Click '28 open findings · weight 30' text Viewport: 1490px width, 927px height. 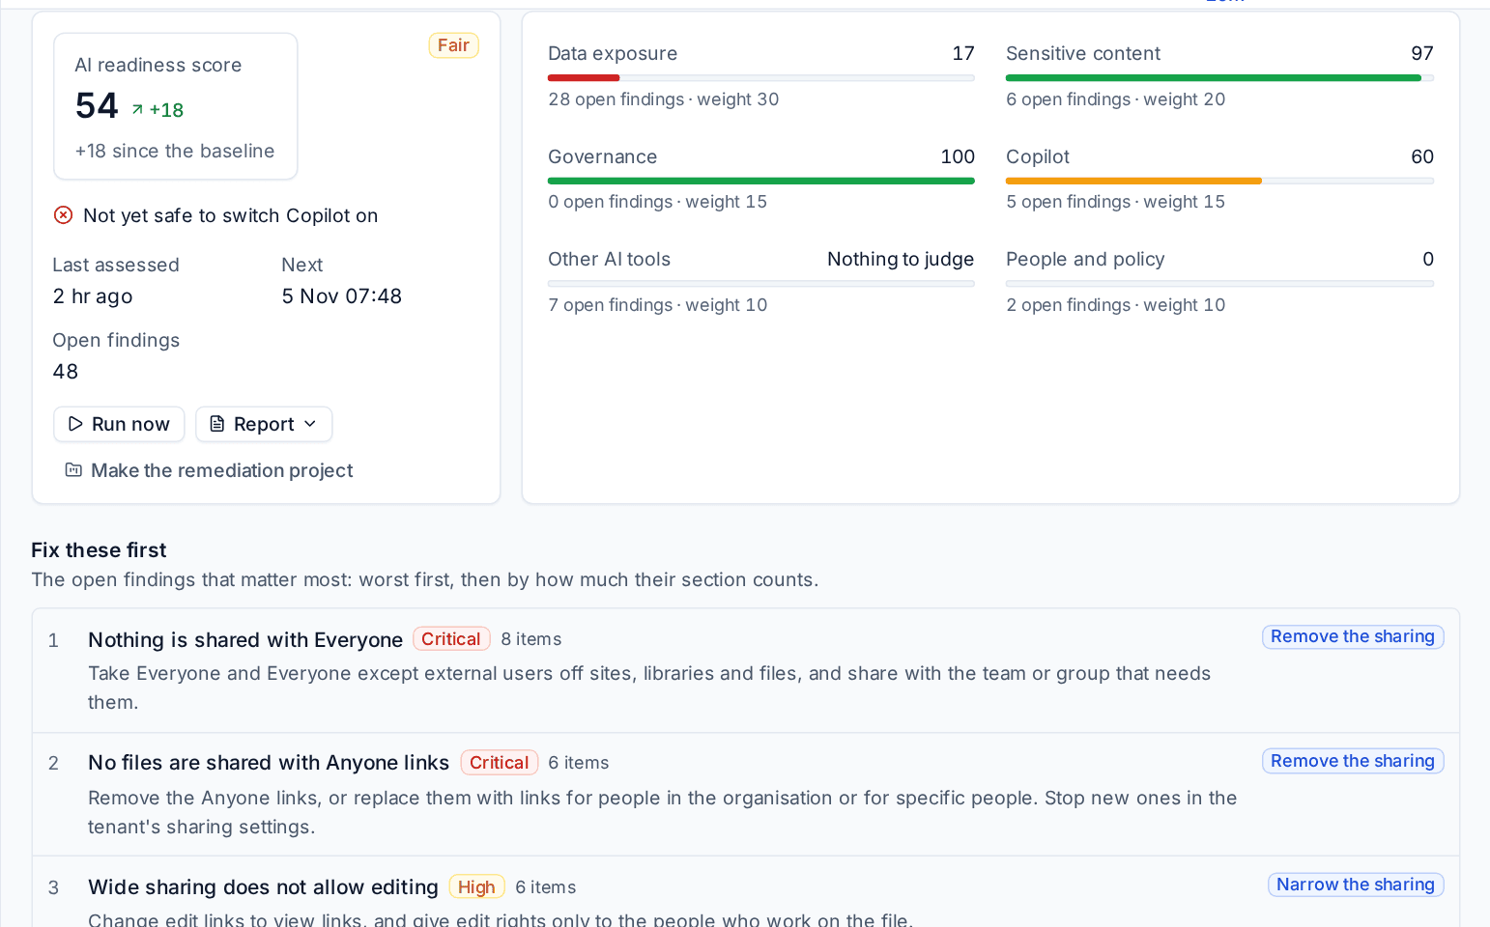(x=664, y=99)
